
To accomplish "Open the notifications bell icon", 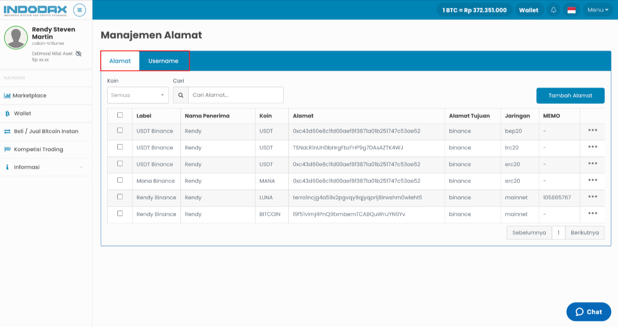I will (x=554, y=10).
